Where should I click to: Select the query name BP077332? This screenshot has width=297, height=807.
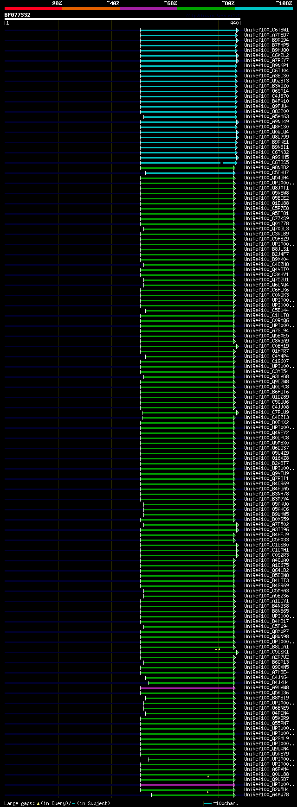[x=18, y=15]
